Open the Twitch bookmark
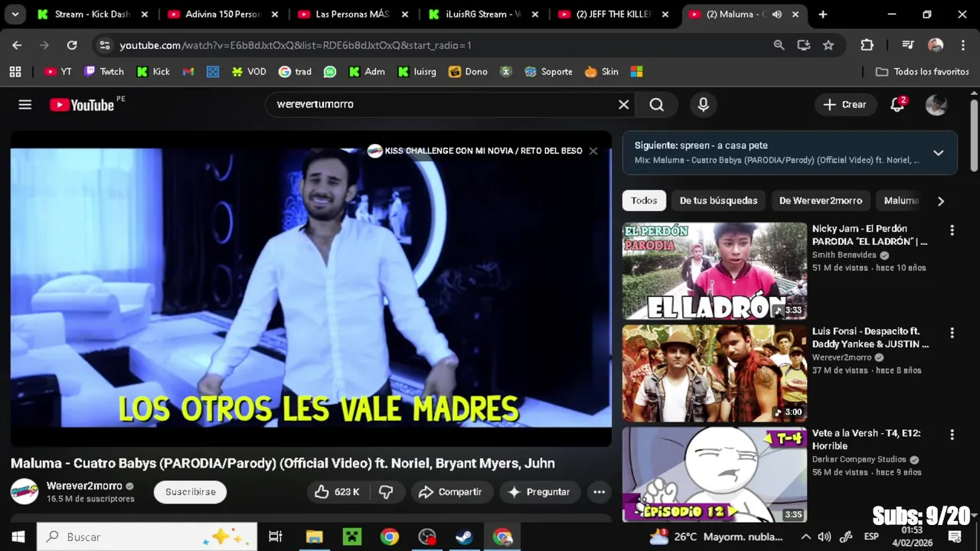The image size is (980, 551). coord(103,72)
